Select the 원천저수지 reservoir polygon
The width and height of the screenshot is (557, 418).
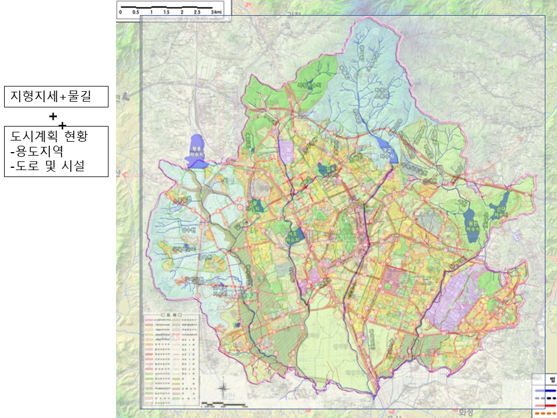[471, 226]
